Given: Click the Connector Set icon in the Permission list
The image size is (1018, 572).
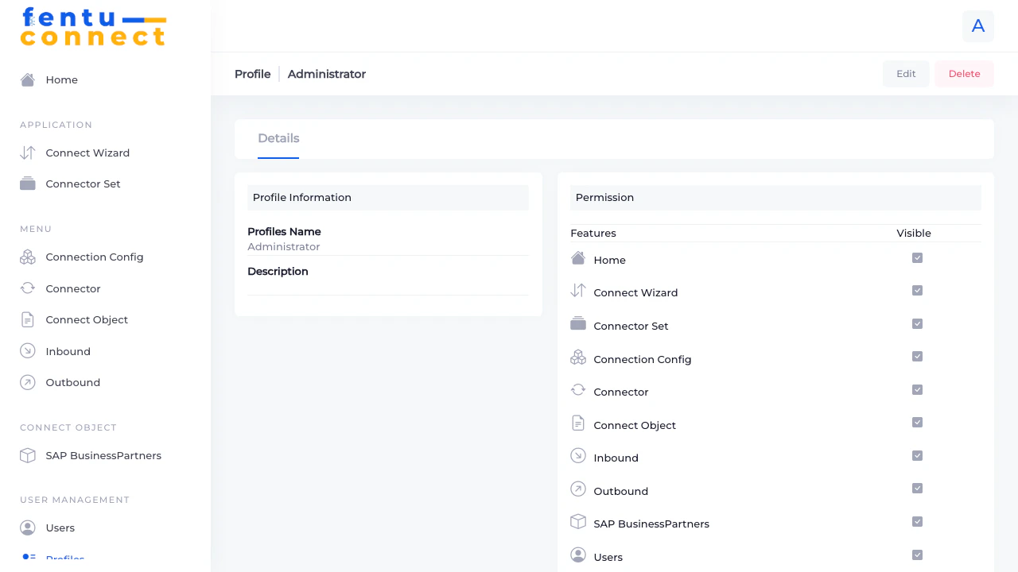Looking at the screenshot, I should click(578, 324).
